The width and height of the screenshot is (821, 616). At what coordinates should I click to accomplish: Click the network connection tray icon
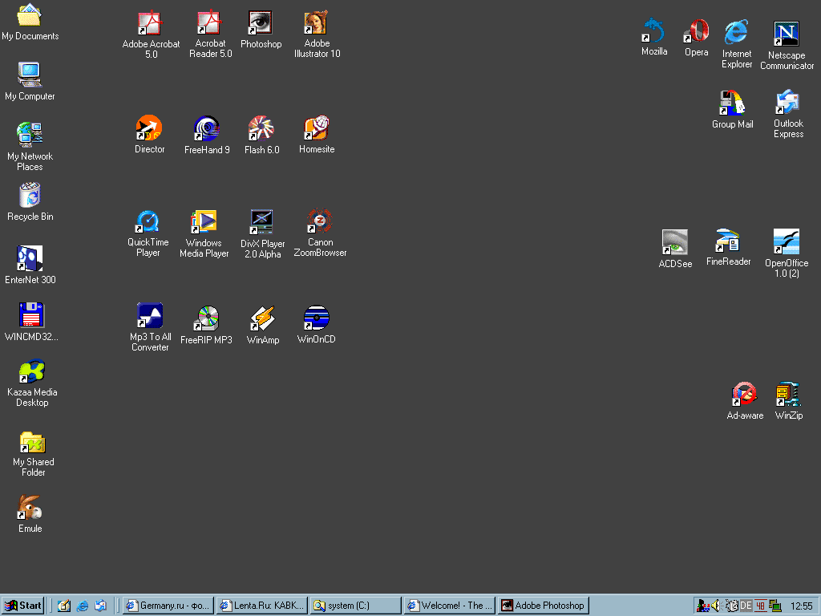[775, 606]
